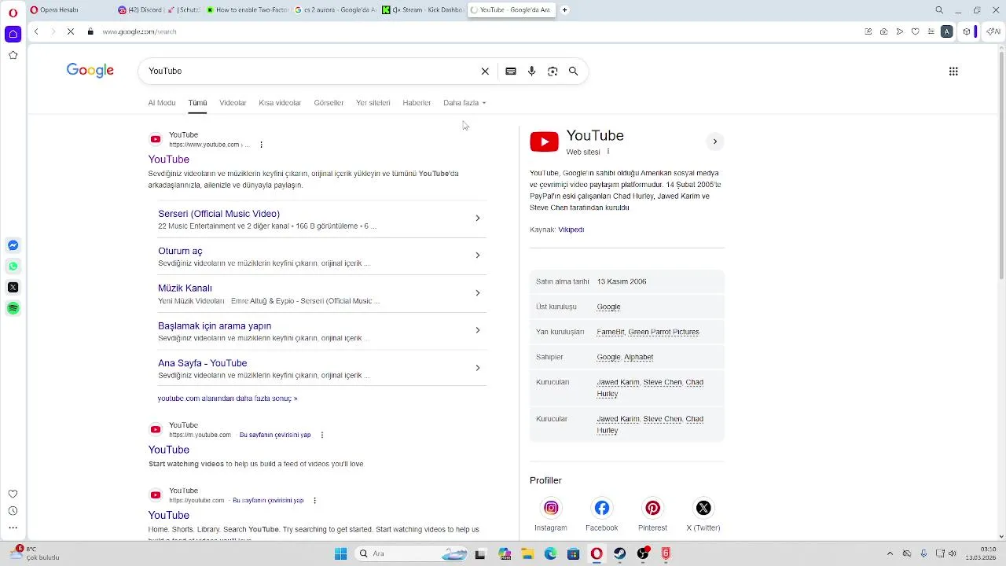Viewport: 1006px width, 566px height.
Task: Clear the Google search box with X
Action: coord(485,71)
